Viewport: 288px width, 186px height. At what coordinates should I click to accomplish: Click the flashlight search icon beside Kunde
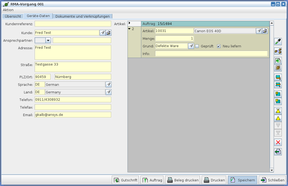click(102, 33)
